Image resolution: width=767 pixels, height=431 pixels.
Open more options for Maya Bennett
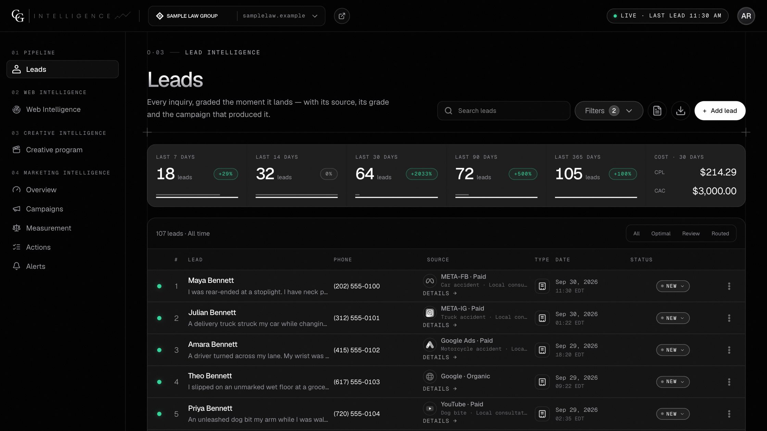coord(729,286)
